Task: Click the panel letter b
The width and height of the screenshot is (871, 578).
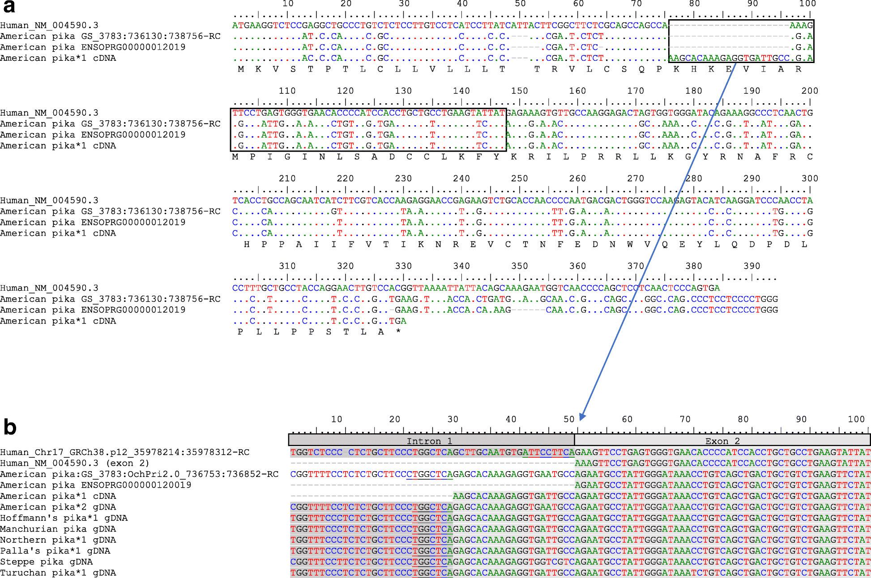Action: tap(10, 426)
